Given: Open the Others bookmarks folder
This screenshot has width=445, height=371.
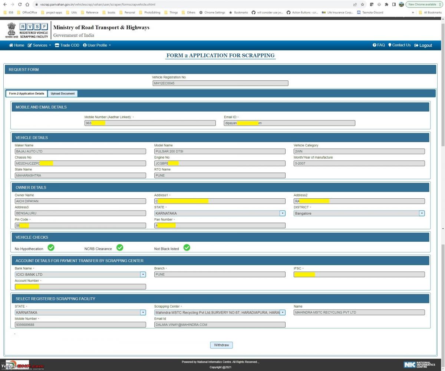Looking at the screenshot, I should pos(188,12).
